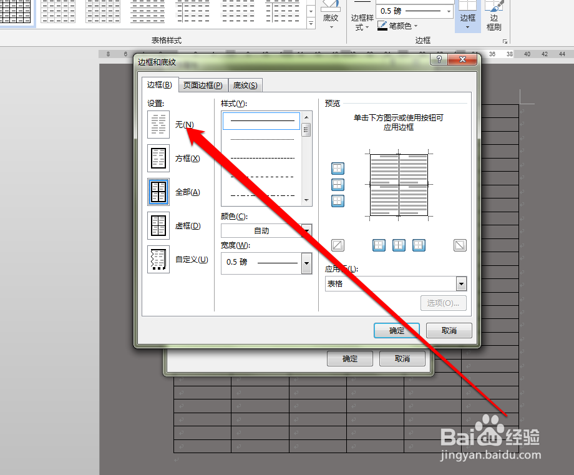Open 应用于 apply-to dropdown showing 表格
This screenshot has width=574, height=475.
point(461,283)
